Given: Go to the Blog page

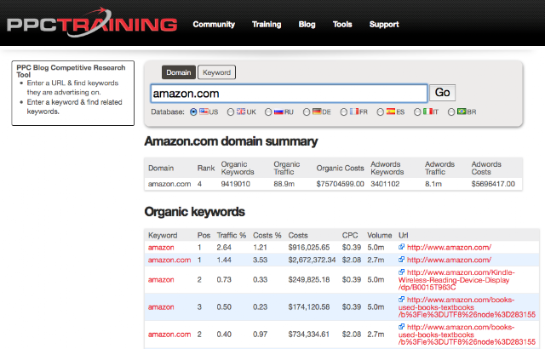Looking at the screenshot, I should click(307, 25).
